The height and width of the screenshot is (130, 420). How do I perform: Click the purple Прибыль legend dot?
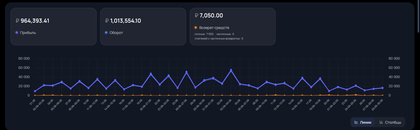(17, 33)
